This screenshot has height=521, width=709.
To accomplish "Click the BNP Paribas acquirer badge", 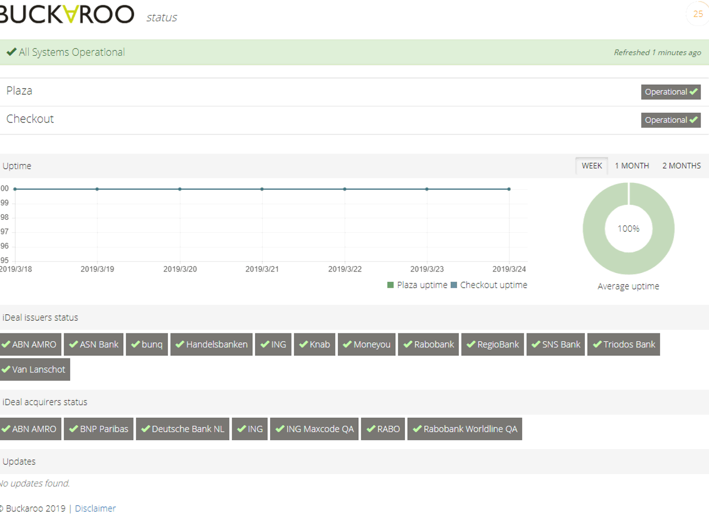I will click(x=99, y=429).
